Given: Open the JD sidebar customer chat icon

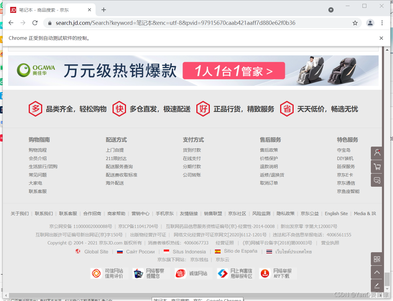Looking at the screenshot, I should coord(377,180).
